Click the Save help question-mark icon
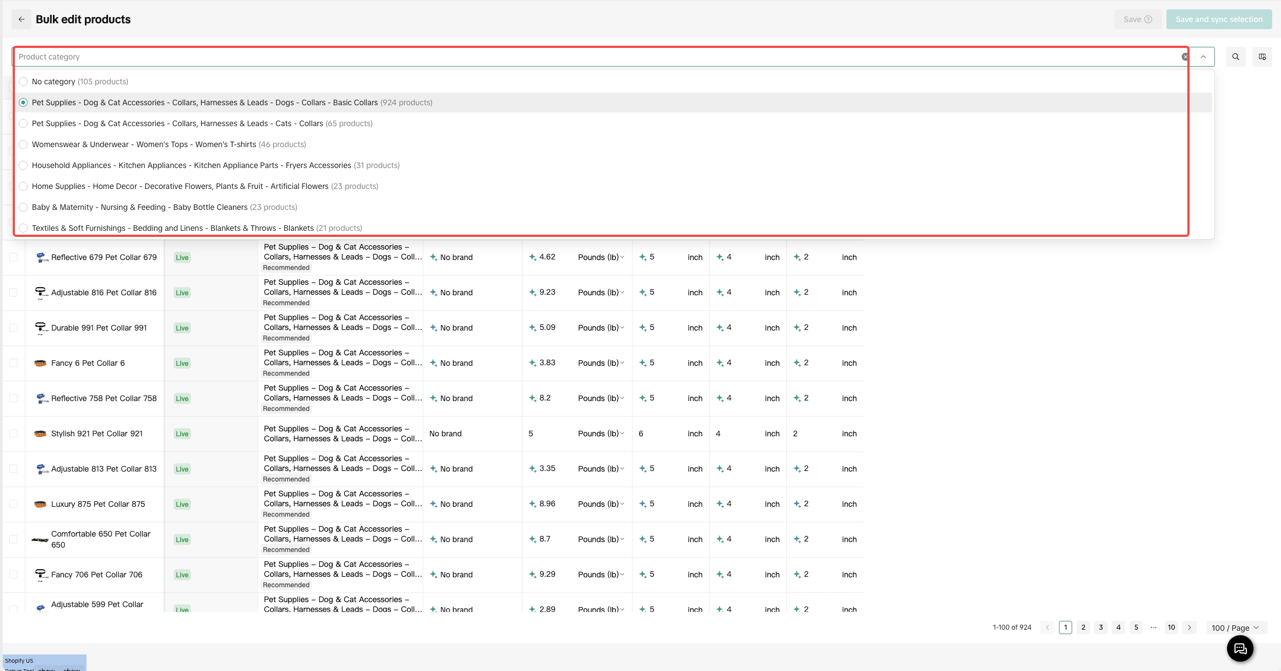1281x671 pixels. coord(1148,19)
